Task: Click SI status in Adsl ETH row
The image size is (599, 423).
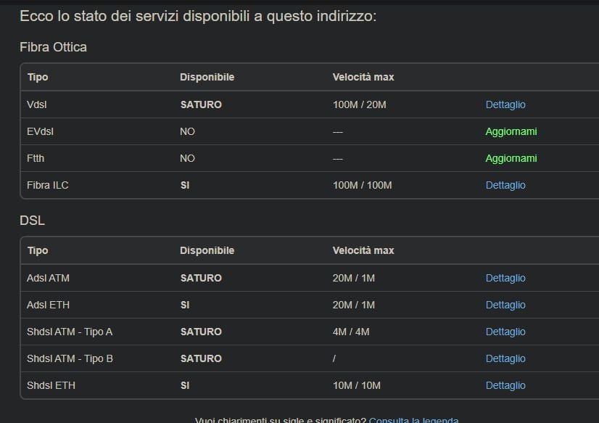Action: [x=185, y=305]
